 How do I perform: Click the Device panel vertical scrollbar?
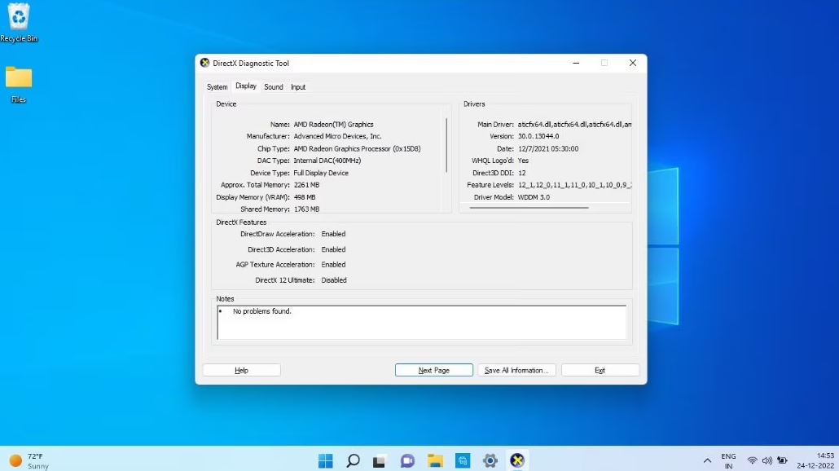pos(446,145)
